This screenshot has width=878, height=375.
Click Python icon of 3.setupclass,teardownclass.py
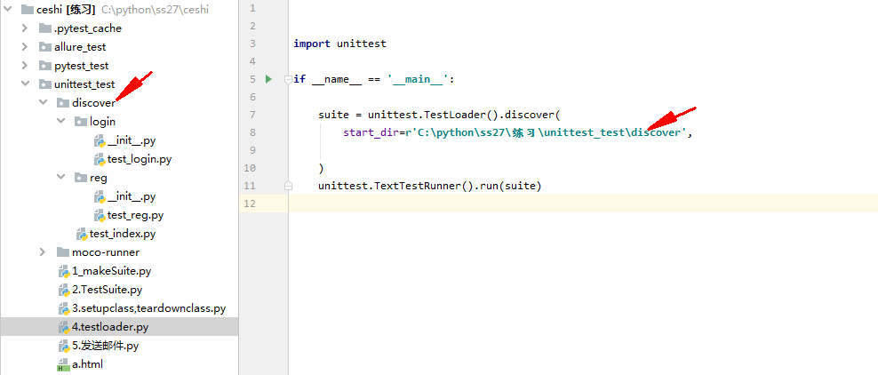64,308
